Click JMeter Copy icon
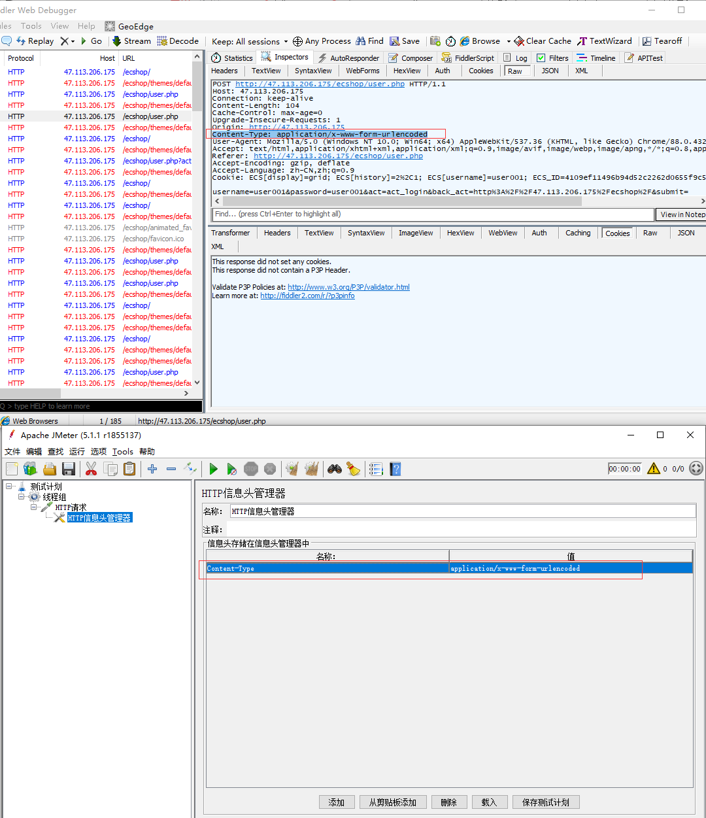This screenshot has height=818, width=706. point(110,469)
